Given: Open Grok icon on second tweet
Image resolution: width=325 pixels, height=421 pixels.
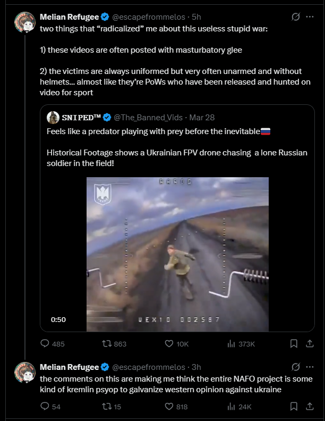Looking at the screenshot, I should [296, 367].
